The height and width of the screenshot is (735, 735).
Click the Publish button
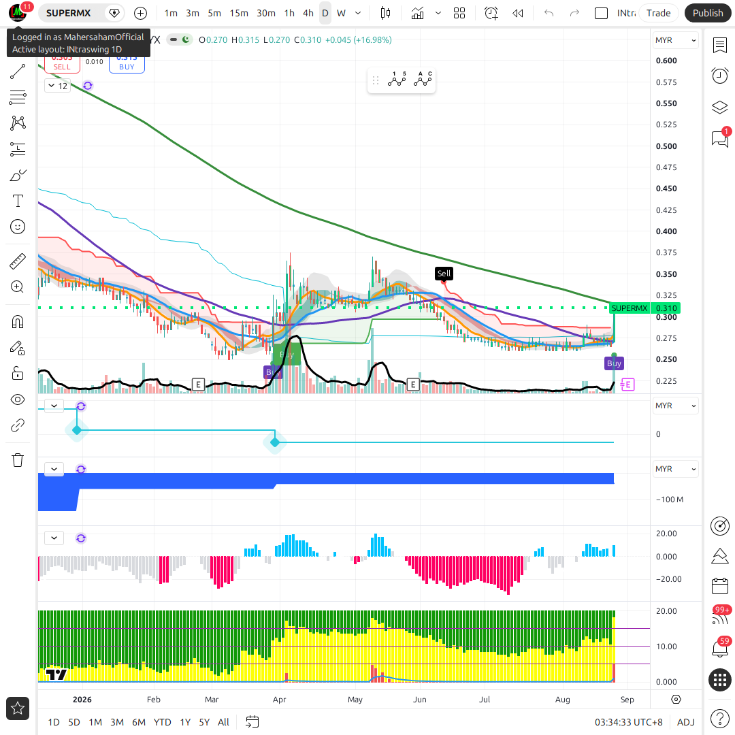point(708,13)
